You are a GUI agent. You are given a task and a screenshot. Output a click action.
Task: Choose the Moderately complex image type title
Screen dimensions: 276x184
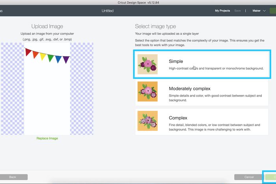point(190,89)
